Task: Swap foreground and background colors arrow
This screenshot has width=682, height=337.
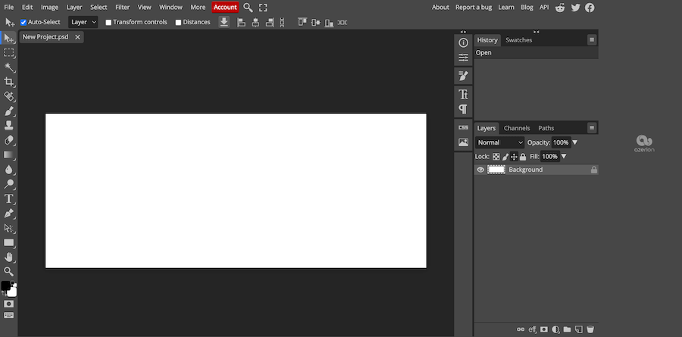Action: click(4, 294)
